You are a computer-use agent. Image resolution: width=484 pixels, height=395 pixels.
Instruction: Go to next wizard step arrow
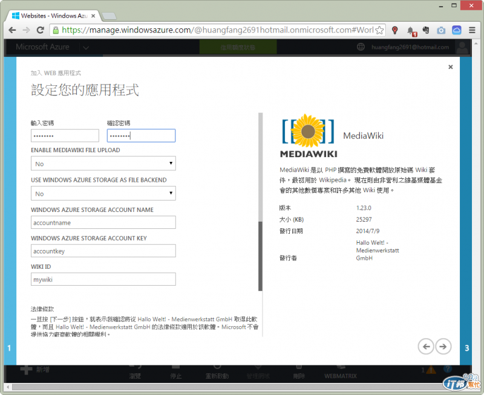point(443,346)
